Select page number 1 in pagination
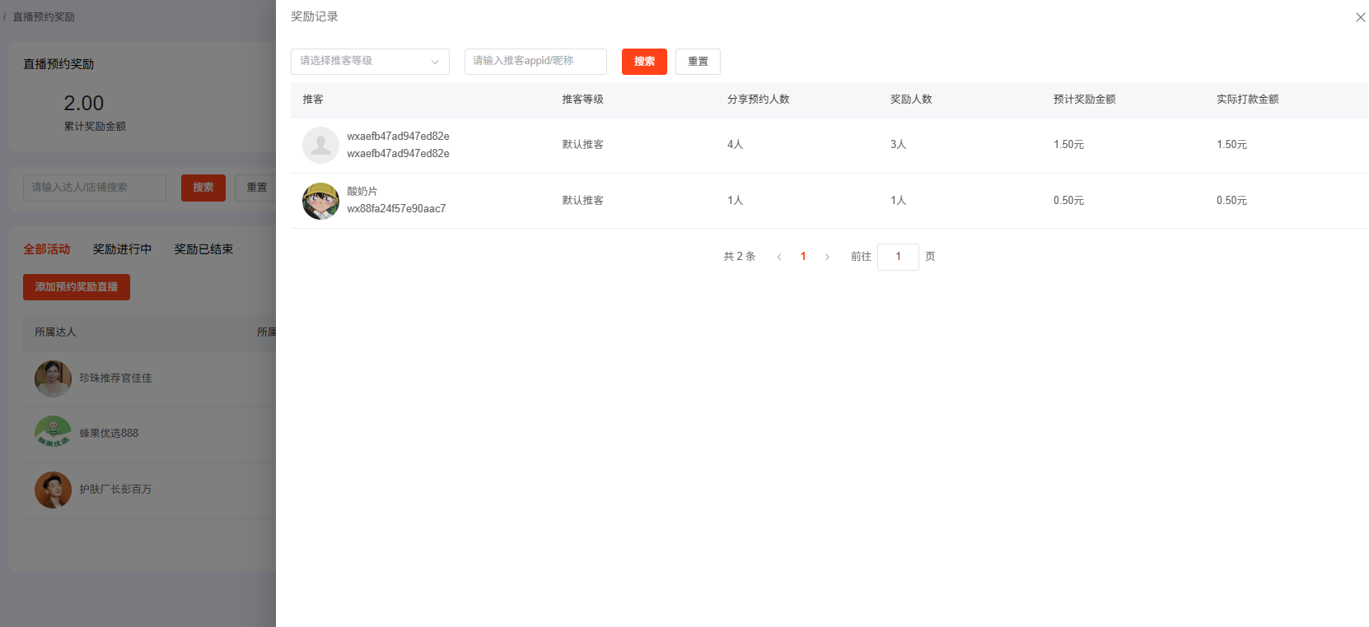This screenshot has height=627, width=1369. [803, 257]
